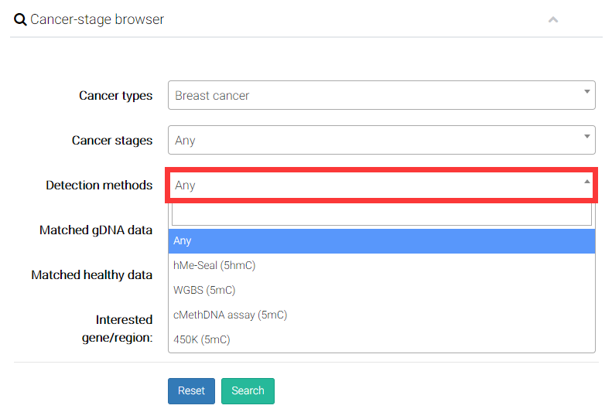Viewport: 612px width, 419px height.
Task: Click the arrow on Cancer stages selector
Action: point(586,138)
